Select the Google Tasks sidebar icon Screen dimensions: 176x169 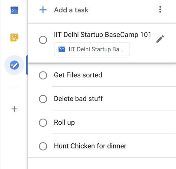click(14, 65)
